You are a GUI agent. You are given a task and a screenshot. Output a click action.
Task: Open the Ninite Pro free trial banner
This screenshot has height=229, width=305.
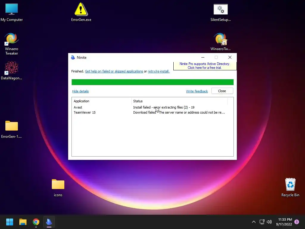205,66
